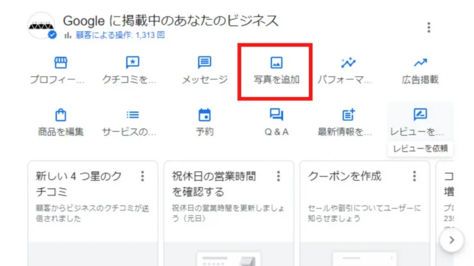Click the 広告掲載 advertising icon
The image size is (474, 266).
pyautogui.click(x=420, y=63)
